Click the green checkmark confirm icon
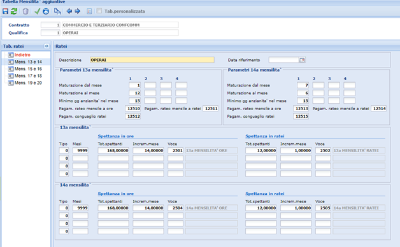Image resolution: width=400 pixels, height=247 pixels. coord(37,11)
